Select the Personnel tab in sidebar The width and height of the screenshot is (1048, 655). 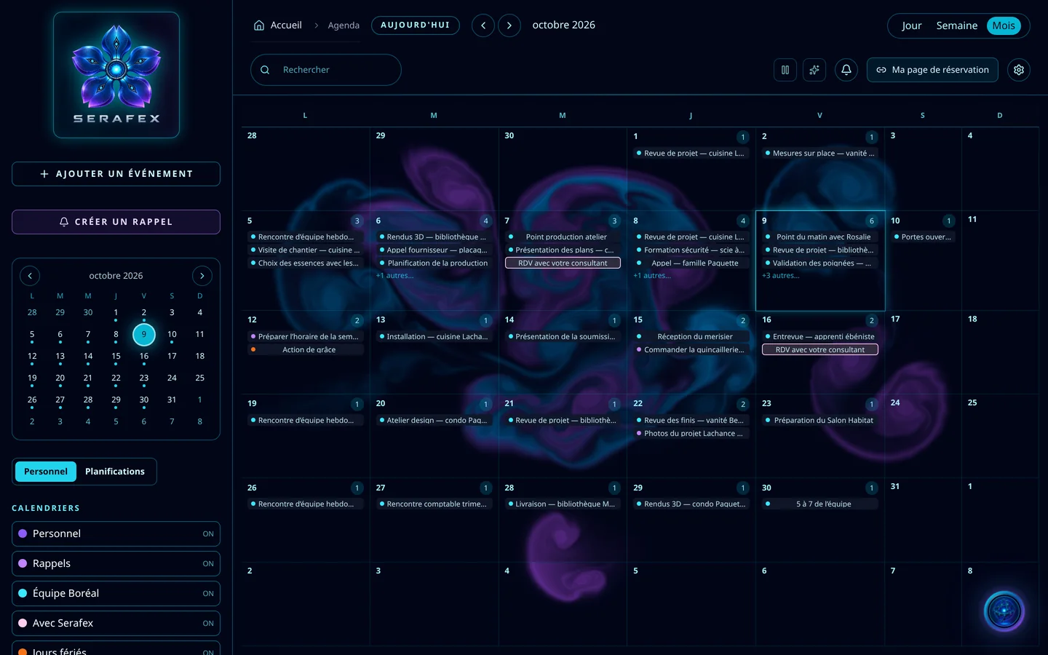click(46, 472)
